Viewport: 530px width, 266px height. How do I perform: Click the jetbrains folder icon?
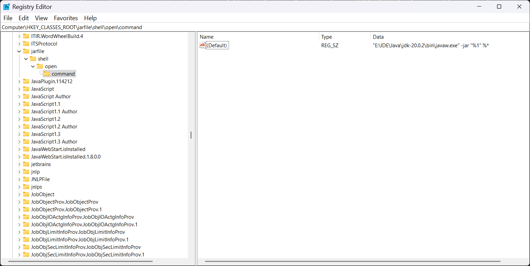tap(26, 164)
